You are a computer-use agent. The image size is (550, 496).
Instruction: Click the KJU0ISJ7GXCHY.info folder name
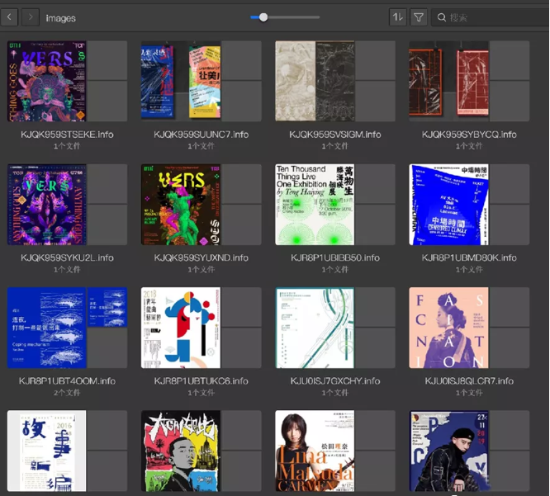pyautogui.click(x=335, y=381)
